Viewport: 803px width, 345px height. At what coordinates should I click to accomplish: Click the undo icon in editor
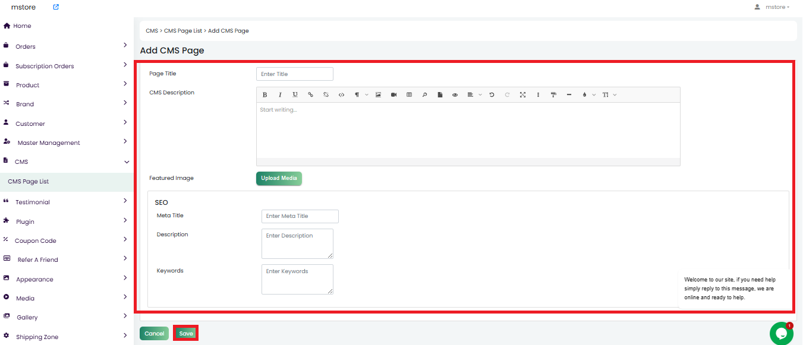click(492, 95)
